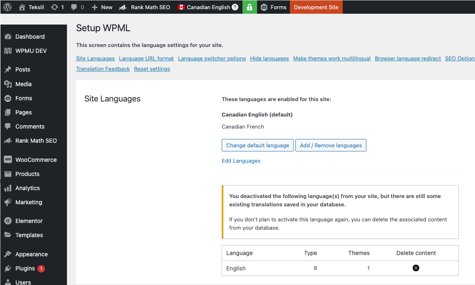Screen dimensions: 475x285
Task: Open the comments bubble in admin bar
Action: [74, 7]
